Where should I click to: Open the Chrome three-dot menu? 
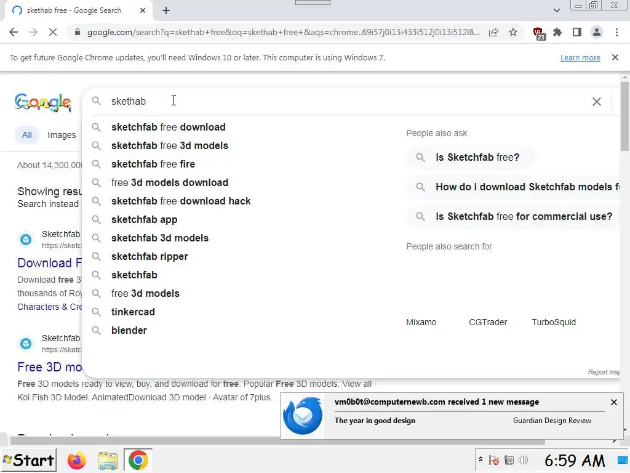tap(616, 32)
